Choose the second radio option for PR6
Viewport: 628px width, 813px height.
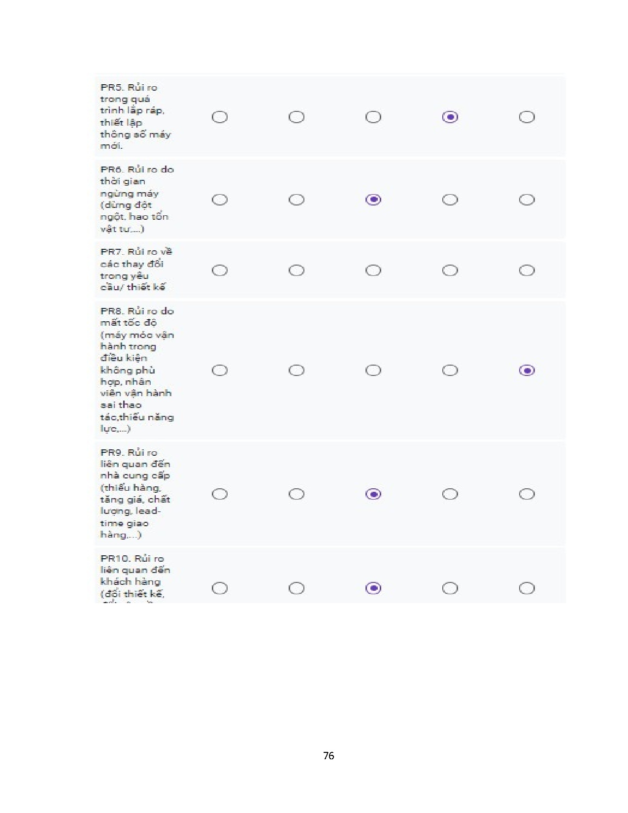(297, 200)
